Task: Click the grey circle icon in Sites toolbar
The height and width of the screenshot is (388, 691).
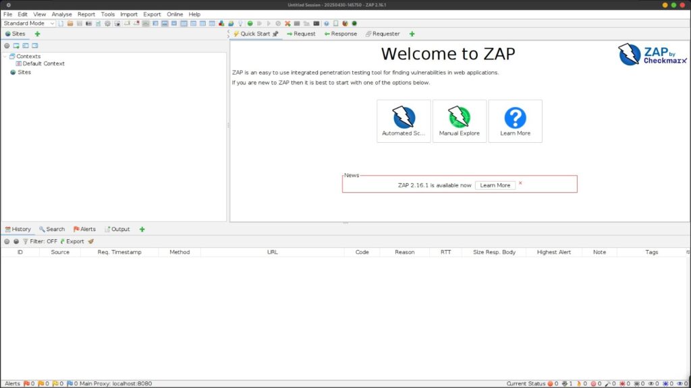Action: tap(7, 46)
